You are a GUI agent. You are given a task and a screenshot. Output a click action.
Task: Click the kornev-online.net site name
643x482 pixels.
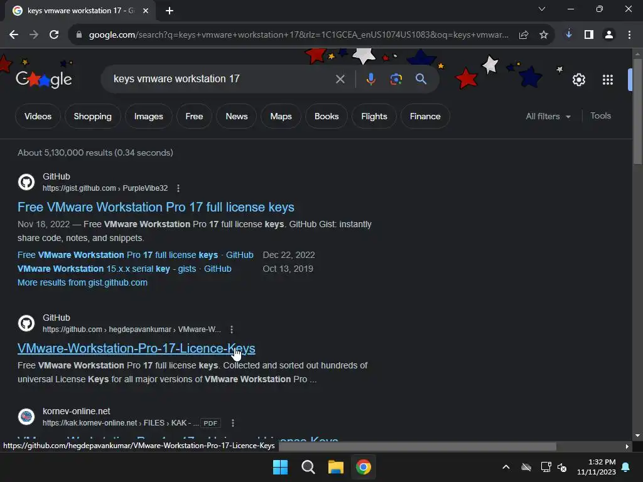pyautogui.click(x=76, y=411)
